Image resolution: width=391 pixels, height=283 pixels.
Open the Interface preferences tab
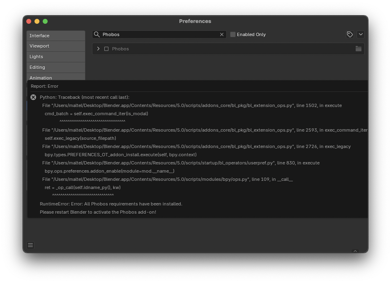[56, 36]
